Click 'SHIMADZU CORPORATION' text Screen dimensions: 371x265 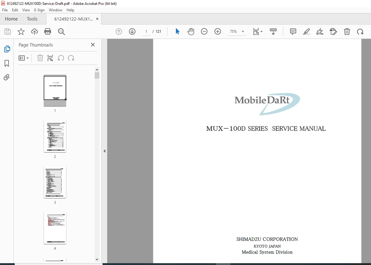267,239
